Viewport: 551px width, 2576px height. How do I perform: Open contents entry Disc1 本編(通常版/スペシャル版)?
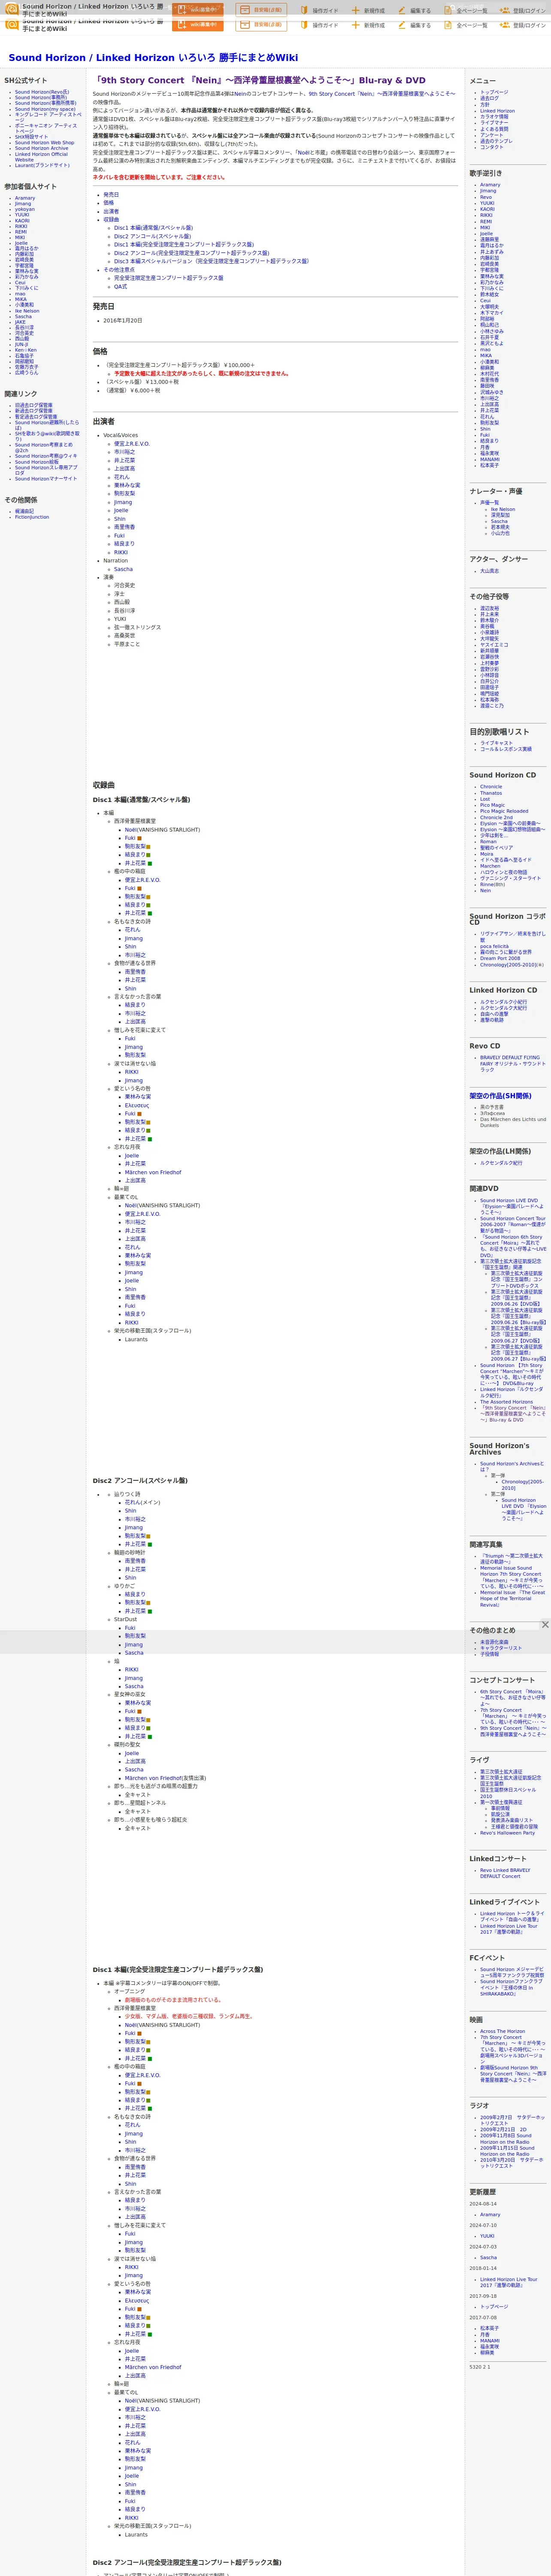click(153, 228)
